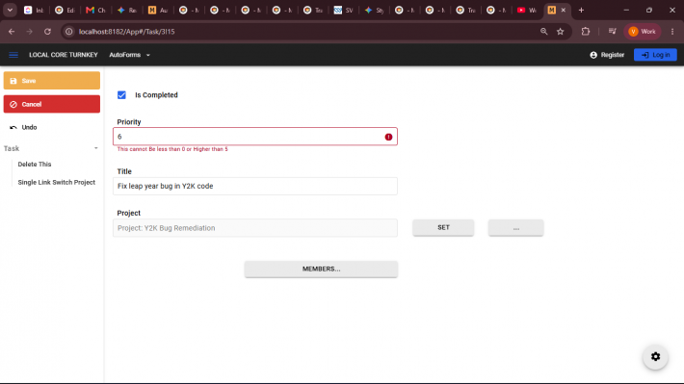Viewport: 684px width, 384px height.
Task: Undo the last change
Action: (23, 127)
